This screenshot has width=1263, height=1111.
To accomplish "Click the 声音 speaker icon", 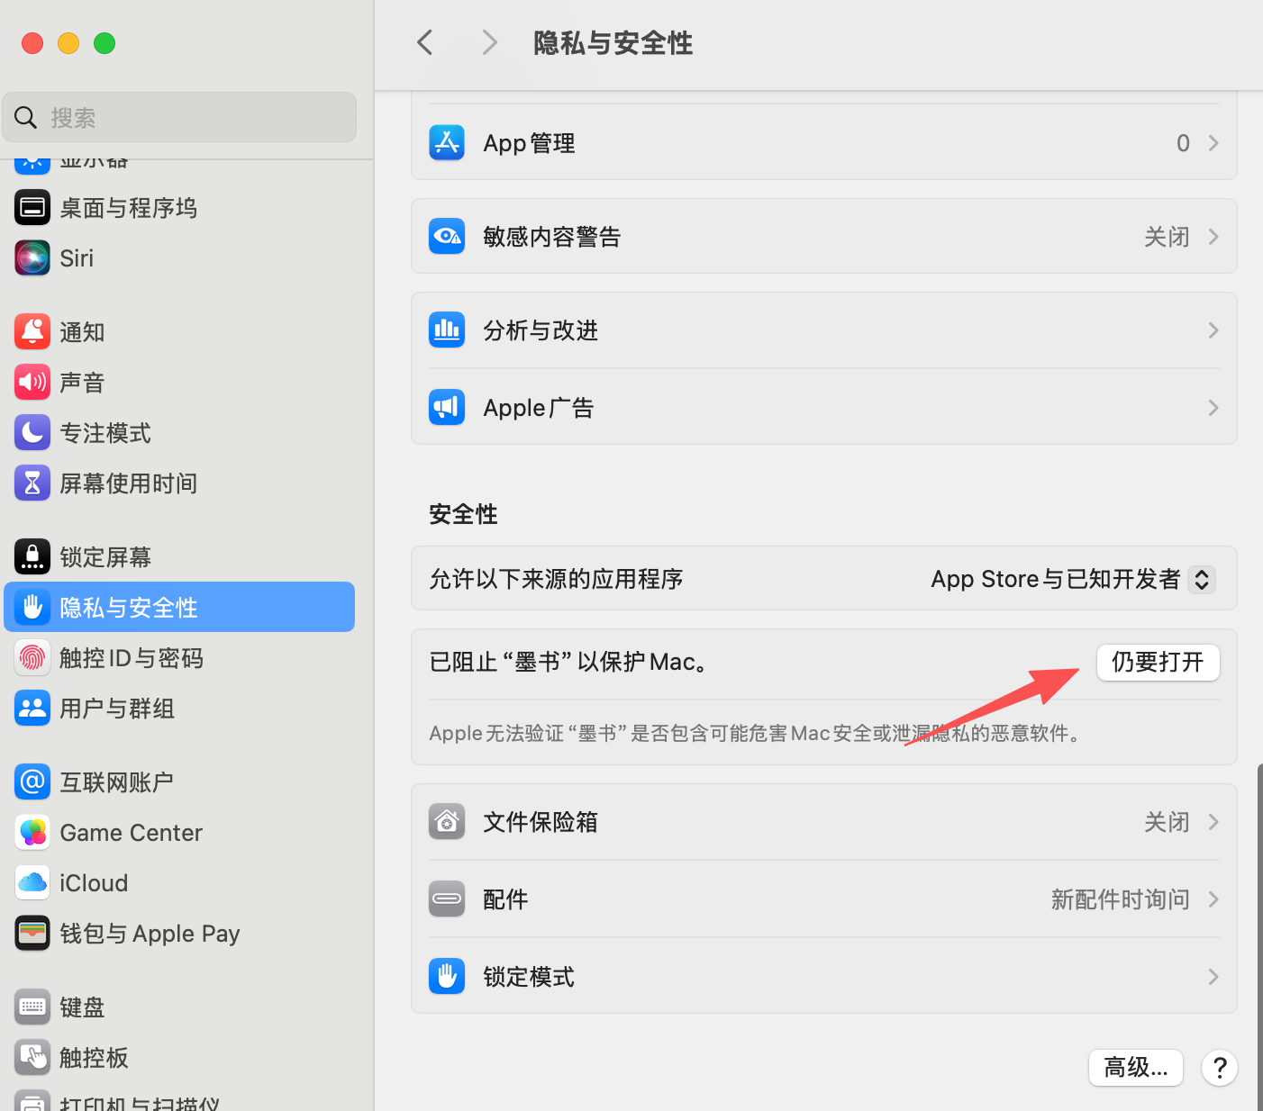I will click(32, 383).
